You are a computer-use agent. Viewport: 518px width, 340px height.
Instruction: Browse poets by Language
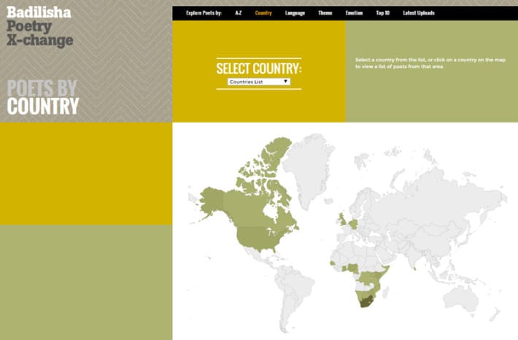pyautogui.click(x=295, y=13)
